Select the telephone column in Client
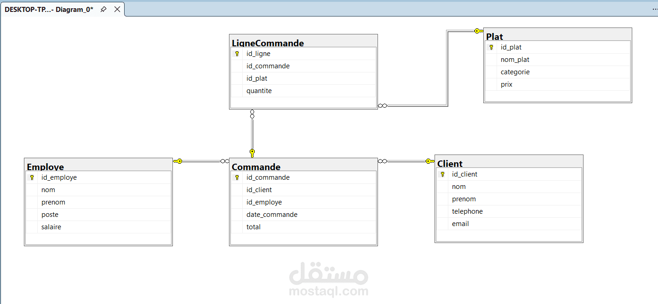 point(467,211)
